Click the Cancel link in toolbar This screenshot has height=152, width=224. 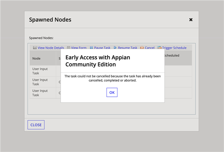150,48
